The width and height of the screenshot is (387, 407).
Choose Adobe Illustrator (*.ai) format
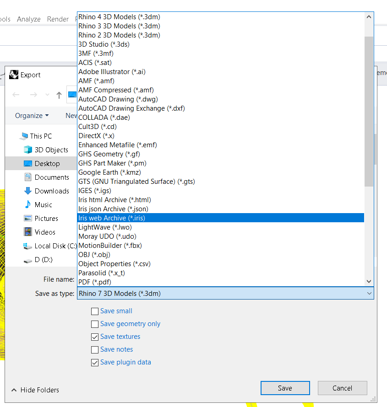(221, 72)
